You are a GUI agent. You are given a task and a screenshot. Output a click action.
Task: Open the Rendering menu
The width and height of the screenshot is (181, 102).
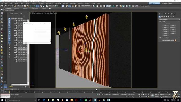pyautogui.click(x=58, y=3)
